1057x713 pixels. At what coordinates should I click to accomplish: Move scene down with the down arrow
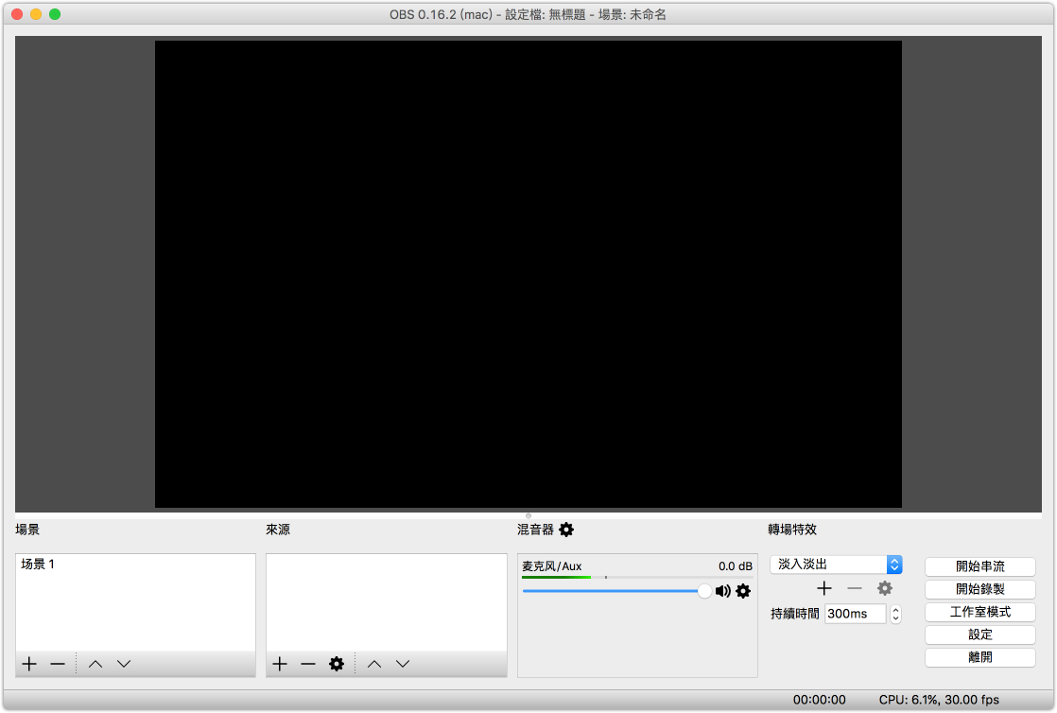pyautogui.click(x=123, y=664)
